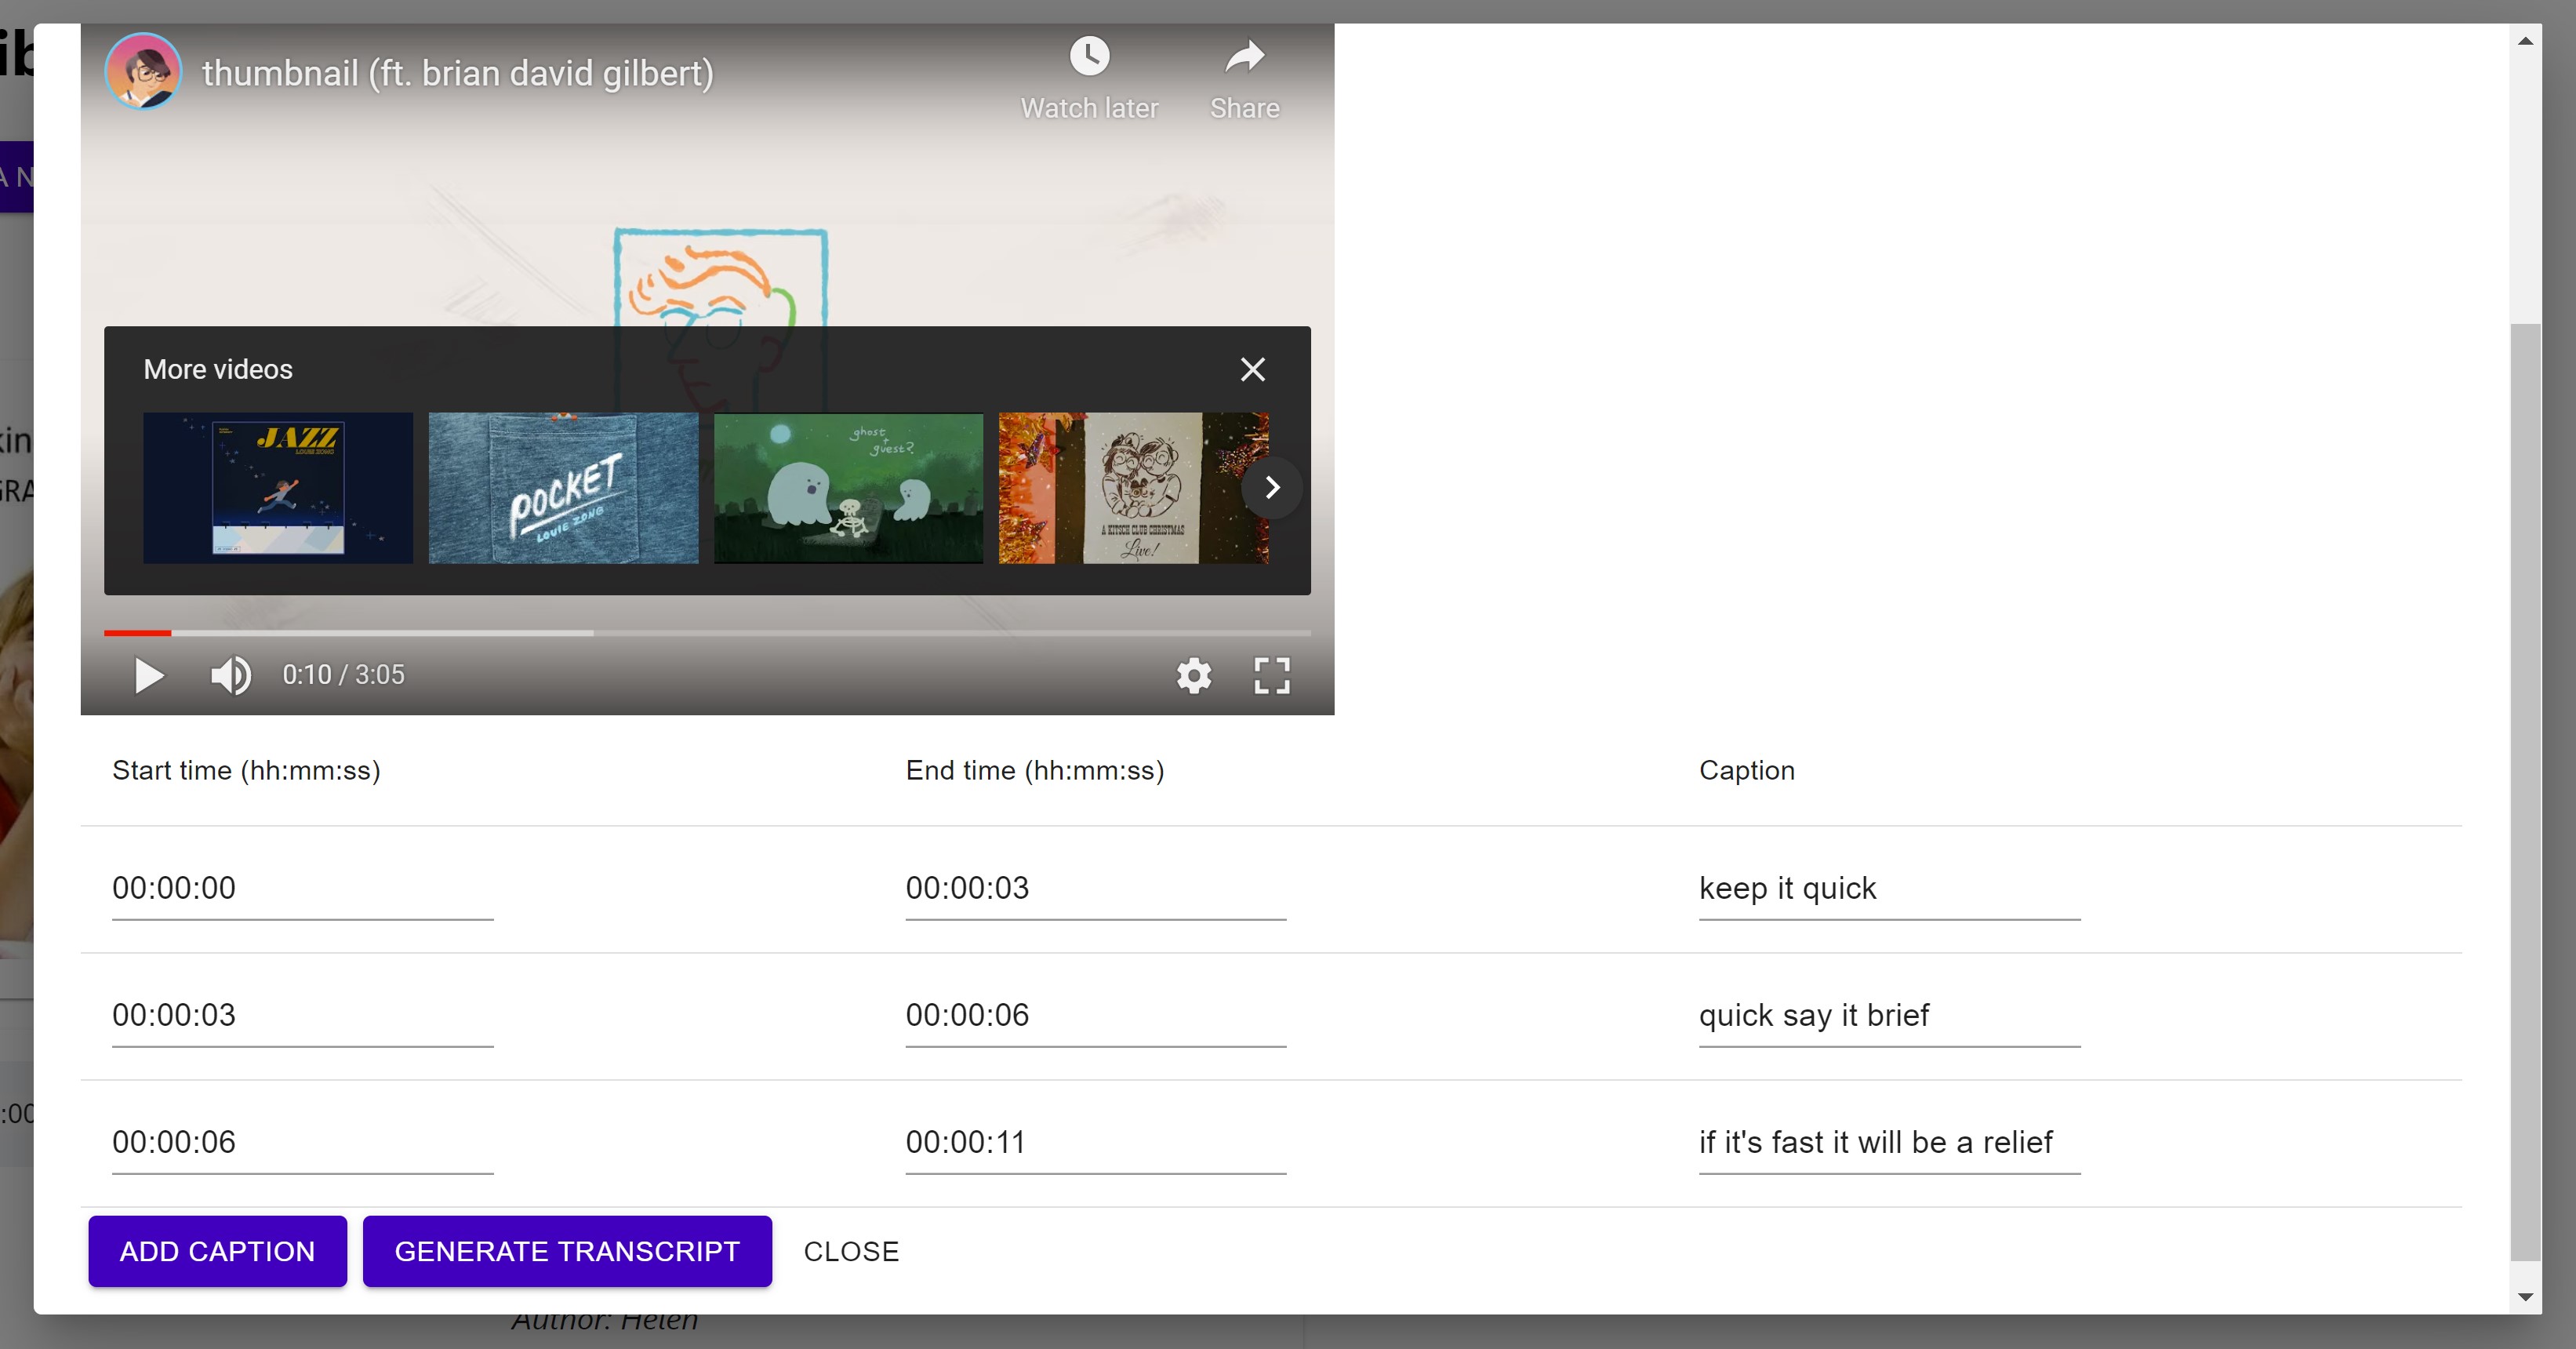Enter fullscreen mode on video
2576x1349 pixels.
pos(1271,676)
